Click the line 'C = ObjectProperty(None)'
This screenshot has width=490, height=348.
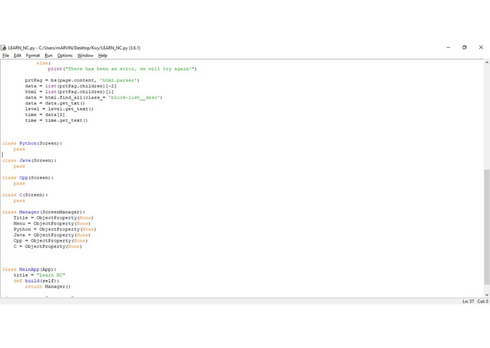[47, 247]
